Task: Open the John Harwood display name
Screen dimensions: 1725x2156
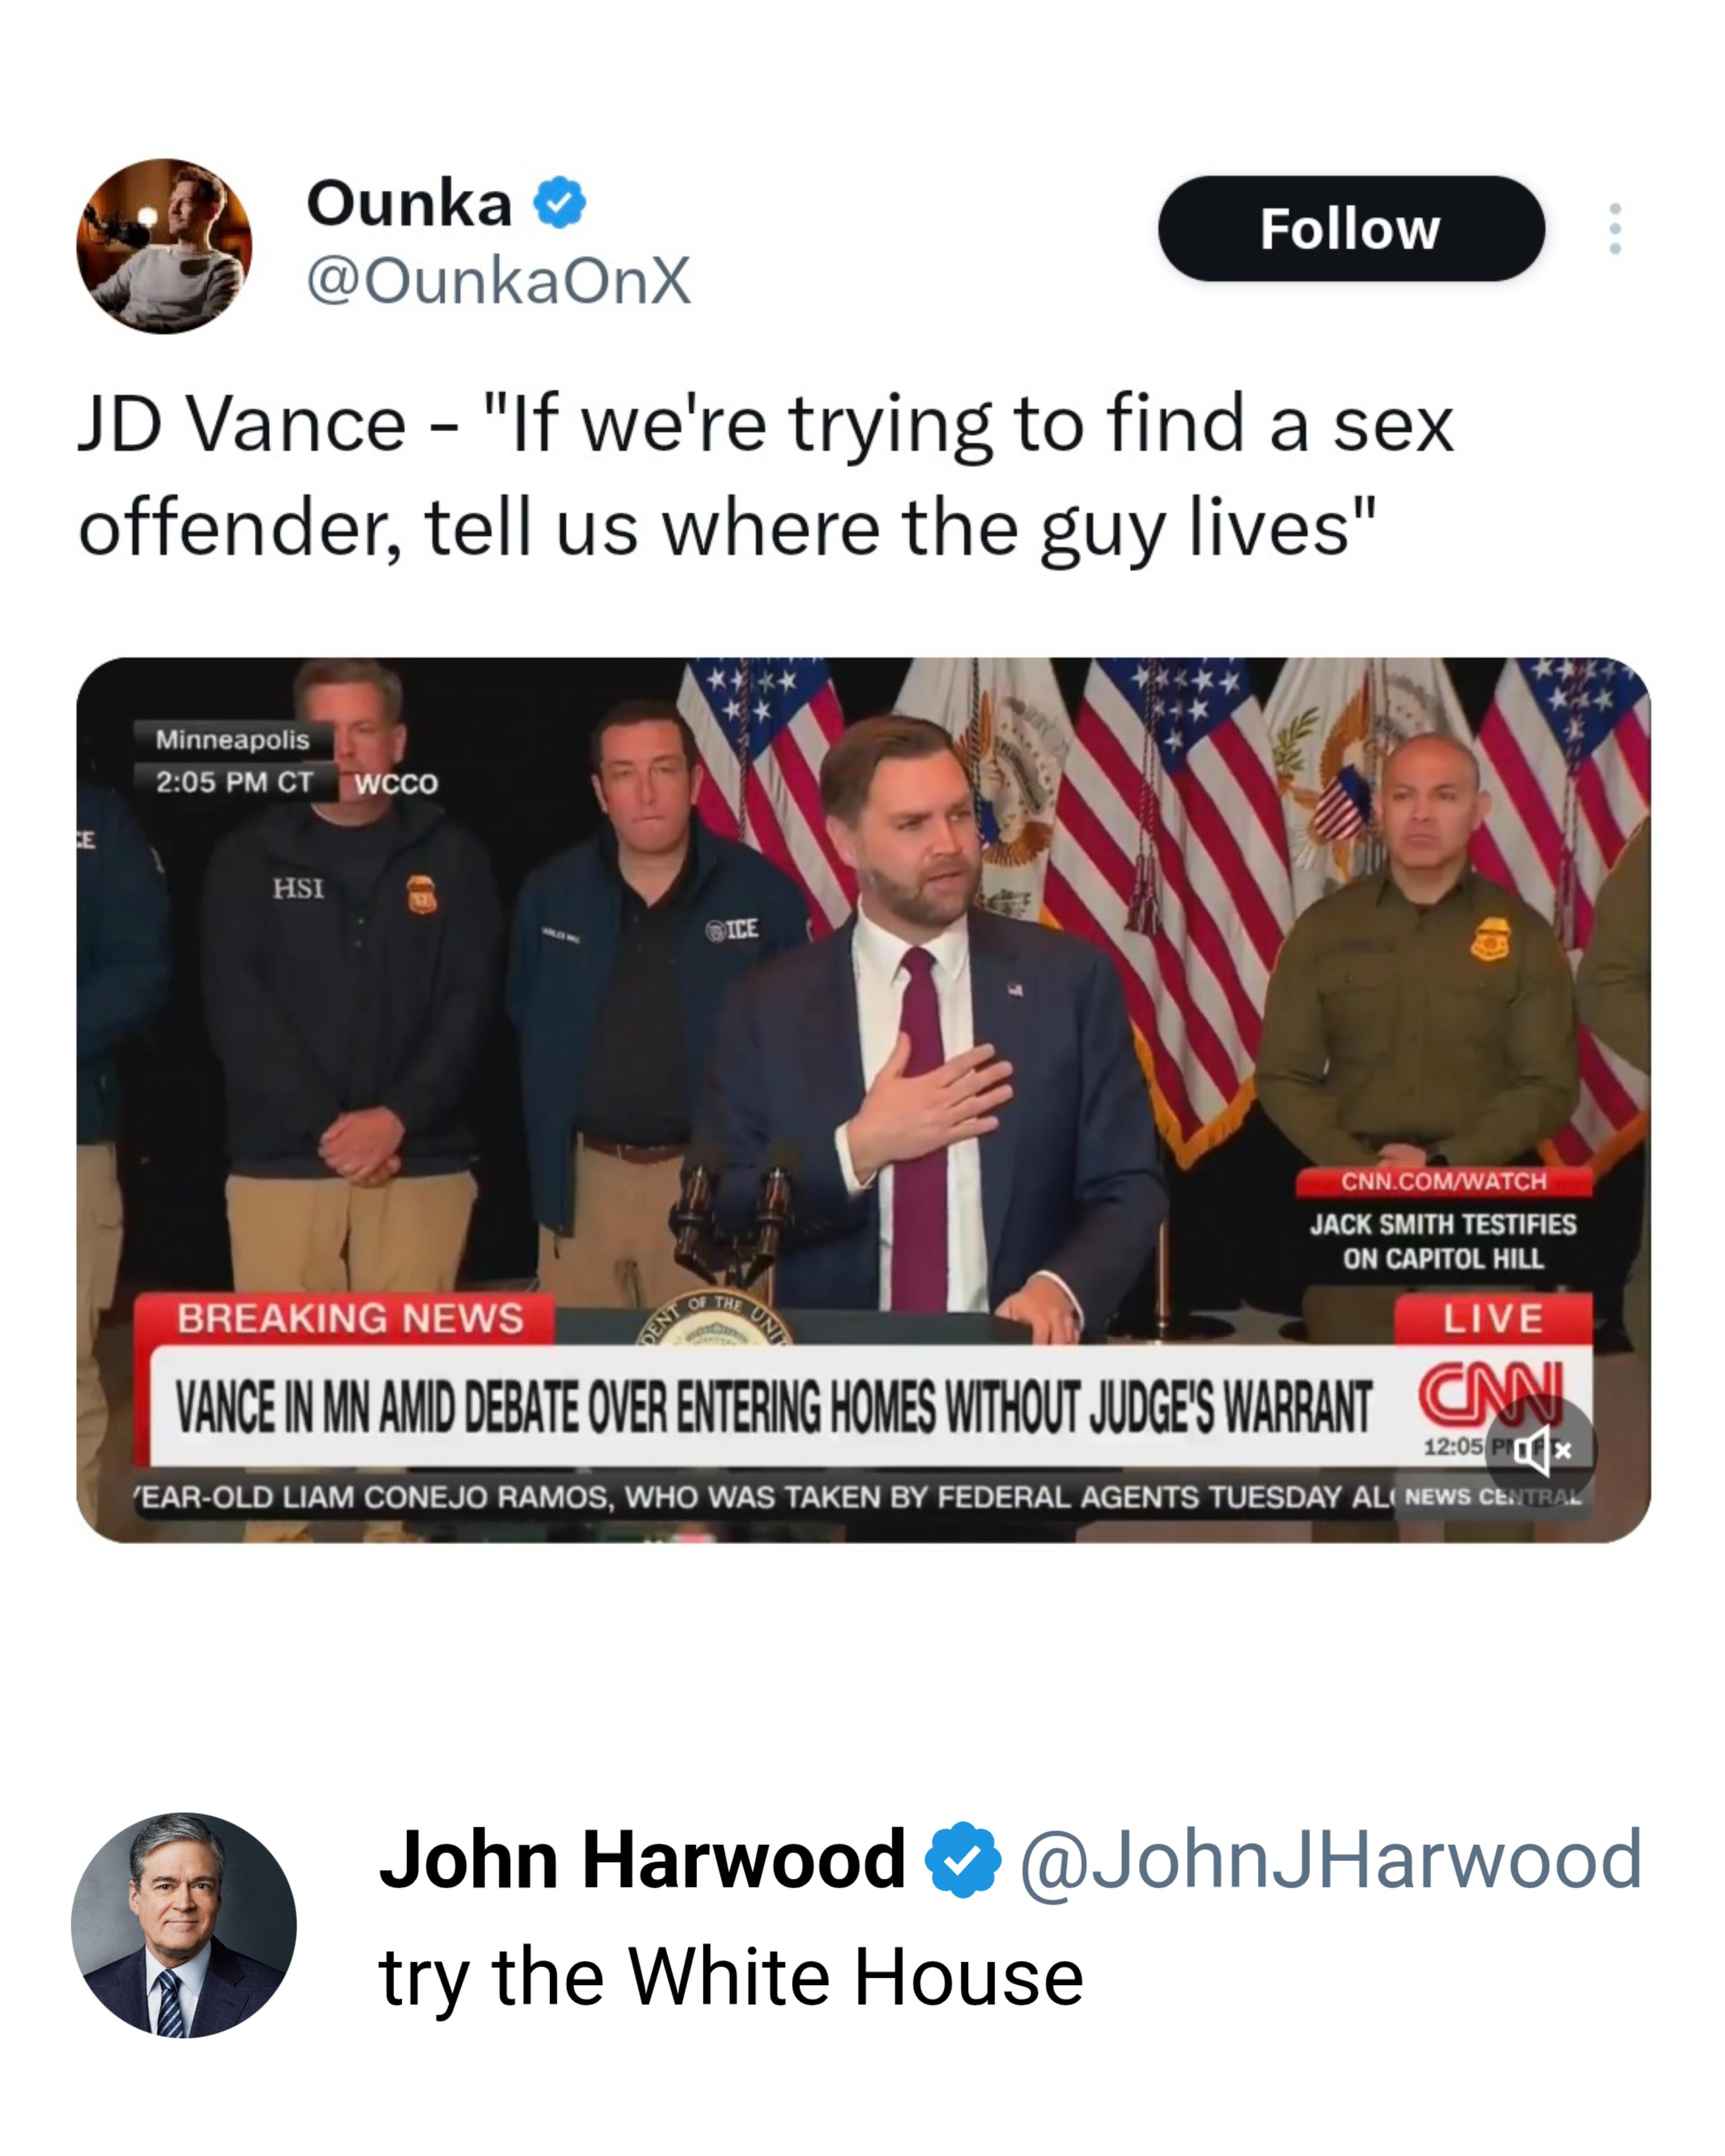Action: pyautogui.click(x=642, y=1859)
